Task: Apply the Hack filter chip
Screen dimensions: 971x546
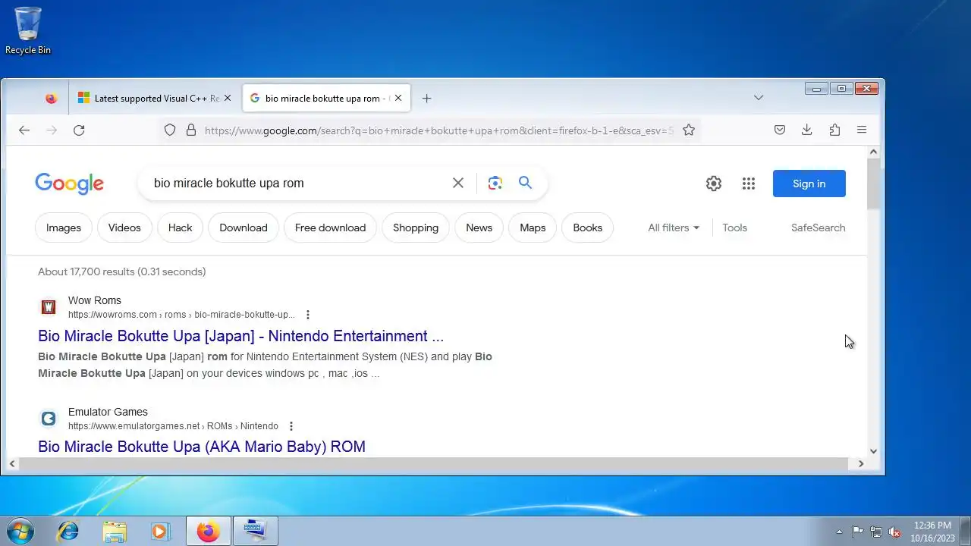Action: 181,227
